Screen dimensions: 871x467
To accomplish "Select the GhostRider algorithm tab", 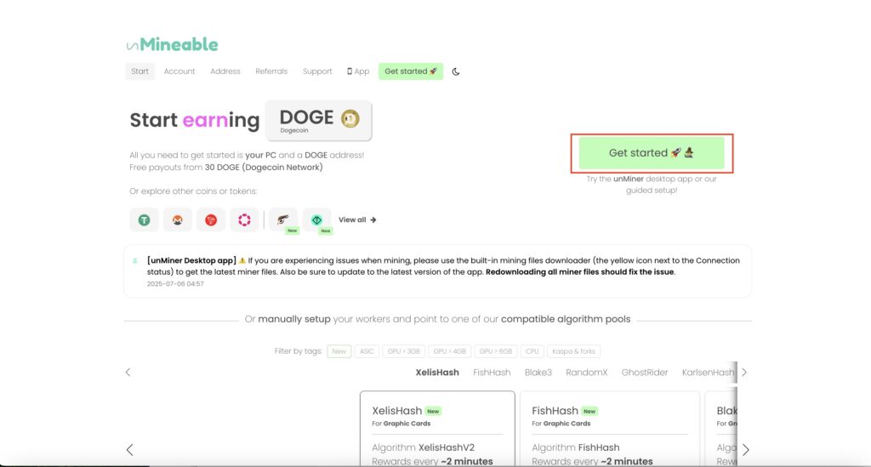I will tap(645, 373).
